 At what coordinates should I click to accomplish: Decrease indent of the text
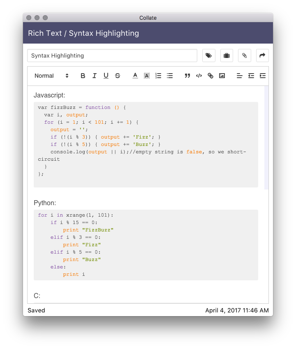click(x=251, y=76)
